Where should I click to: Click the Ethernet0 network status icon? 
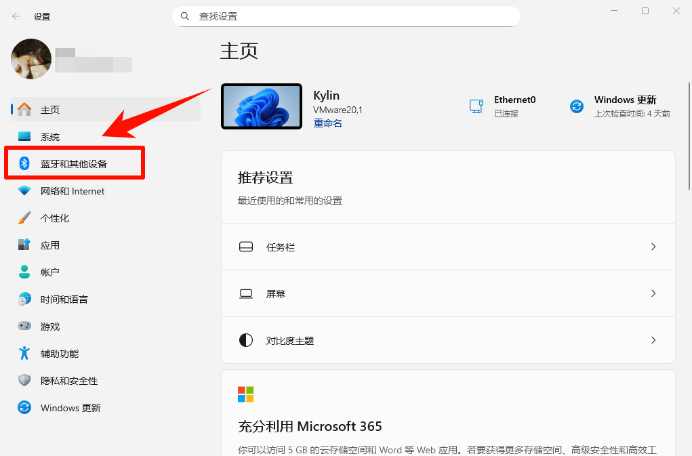(x=476, y=106)
